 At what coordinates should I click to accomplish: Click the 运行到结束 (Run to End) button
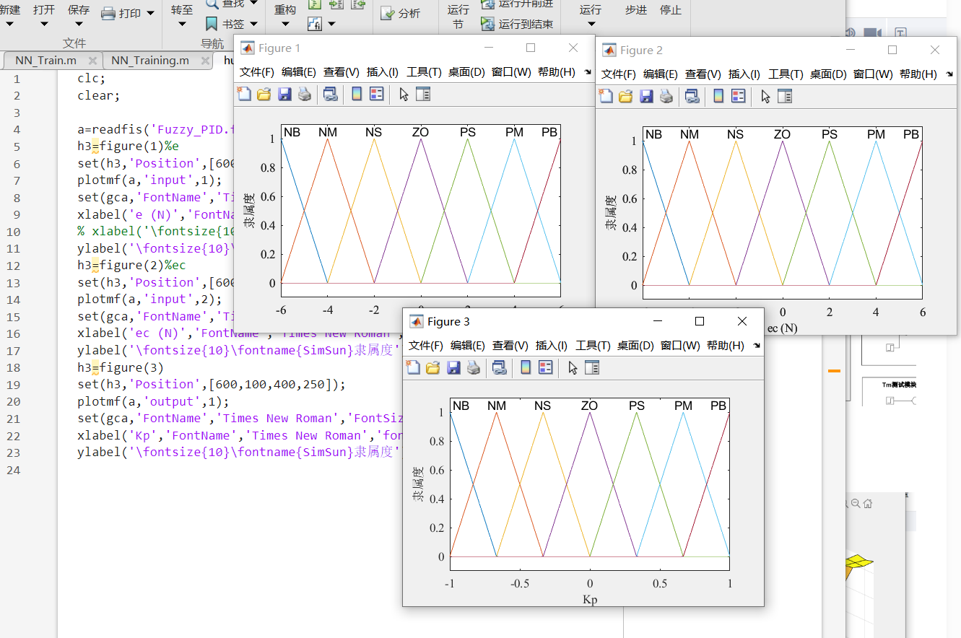point(518,24)
